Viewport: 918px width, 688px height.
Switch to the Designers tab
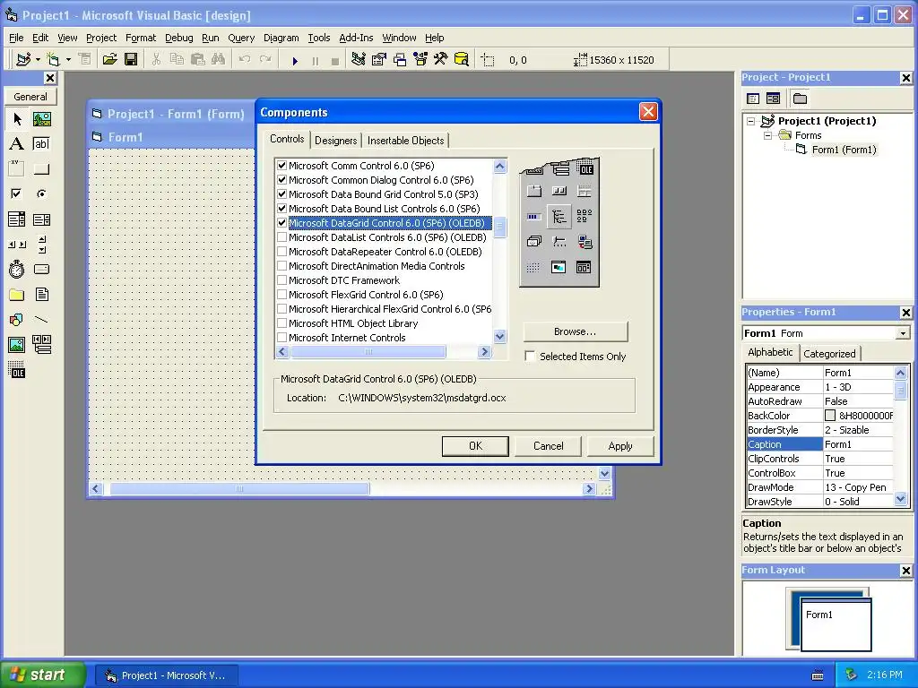pyautogui.click(x=335, y=141)
